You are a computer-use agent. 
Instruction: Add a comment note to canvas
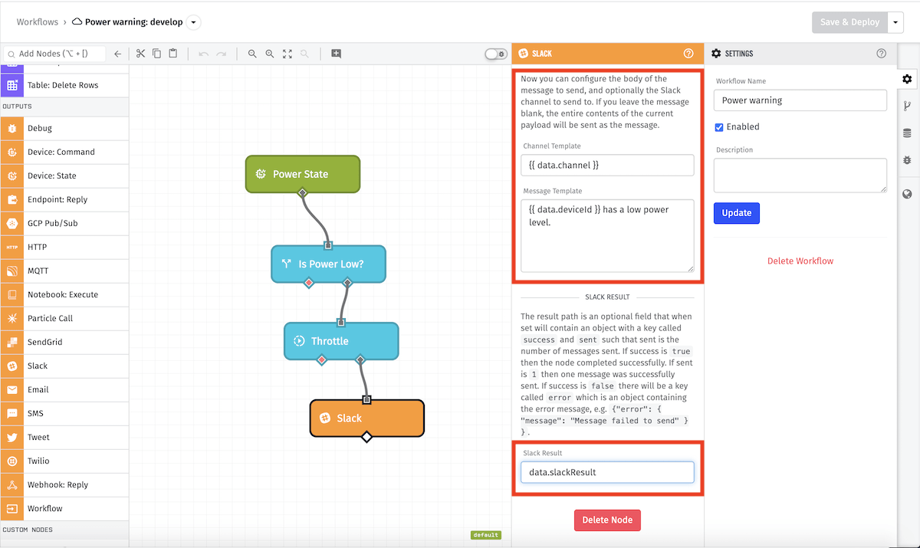336,54
